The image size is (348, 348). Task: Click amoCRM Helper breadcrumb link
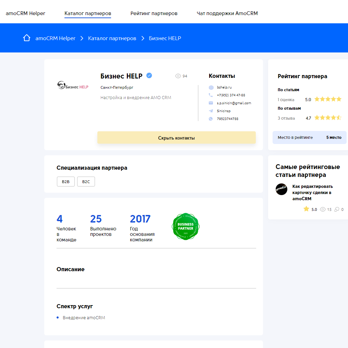coord(55,38)
